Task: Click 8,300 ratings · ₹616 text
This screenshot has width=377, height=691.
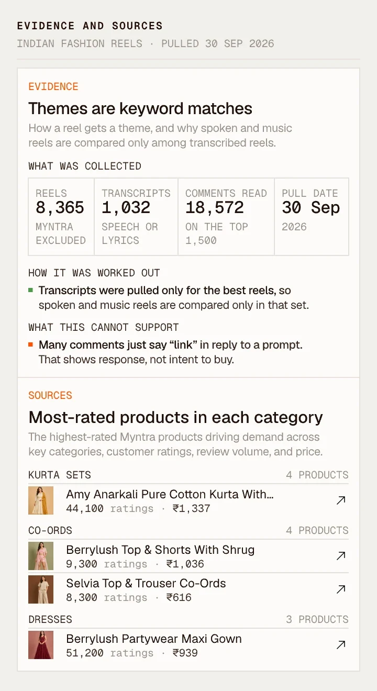Action: click(129, 597)
